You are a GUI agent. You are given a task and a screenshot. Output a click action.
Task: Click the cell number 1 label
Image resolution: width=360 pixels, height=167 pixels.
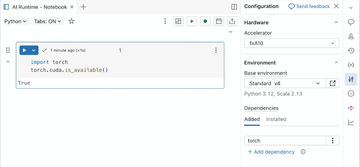pos(120,50)
